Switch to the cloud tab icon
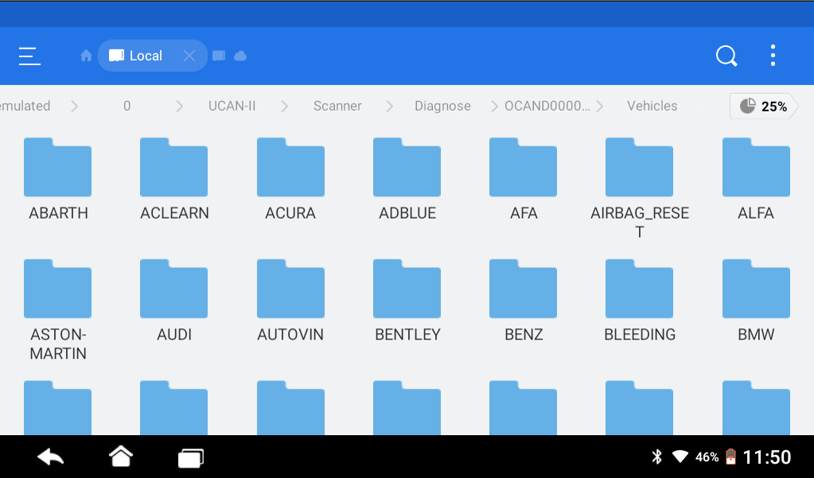Image resolution: width=814 pixels, height=478 pixels. click(x=240, y=56)
